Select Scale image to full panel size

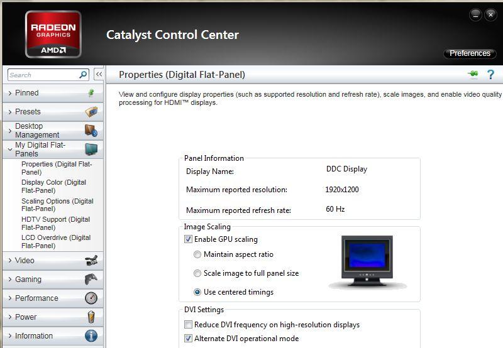click(197, 273)
